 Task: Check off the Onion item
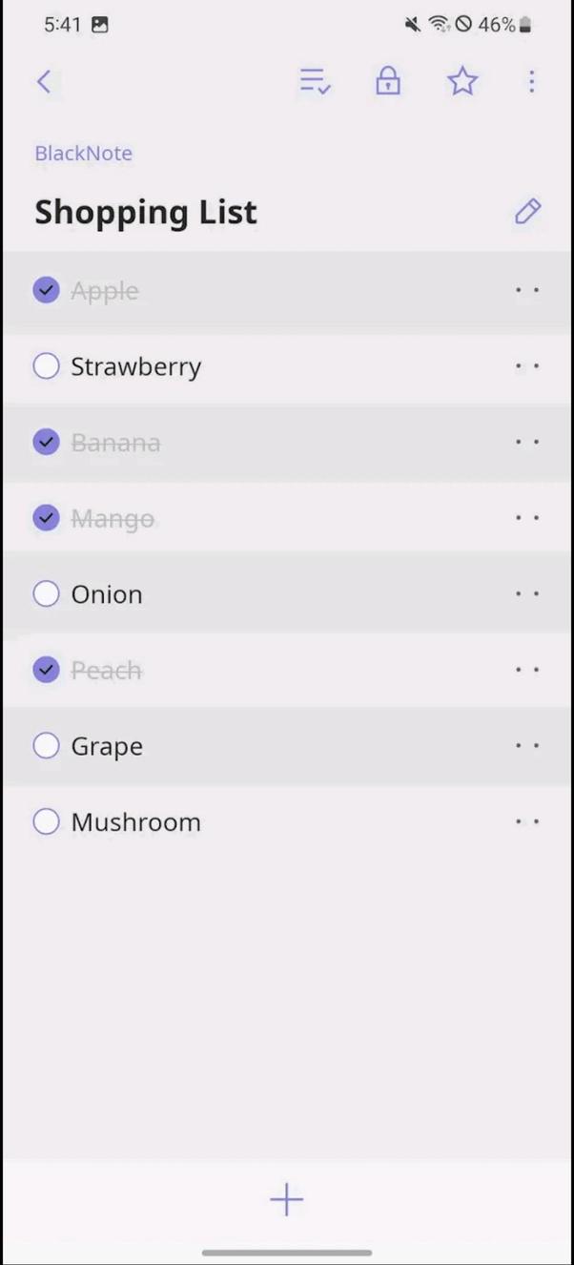46,593
